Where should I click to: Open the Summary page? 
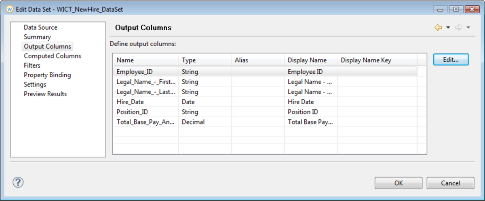click(37, 37)
